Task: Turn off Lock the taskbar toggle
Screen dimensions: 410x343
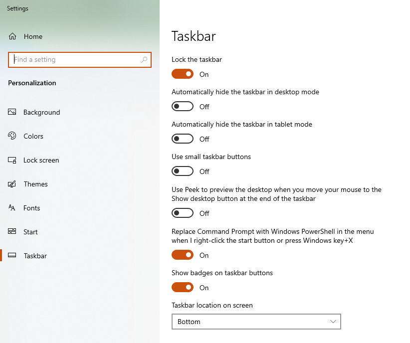Action: tap(183, 74)
